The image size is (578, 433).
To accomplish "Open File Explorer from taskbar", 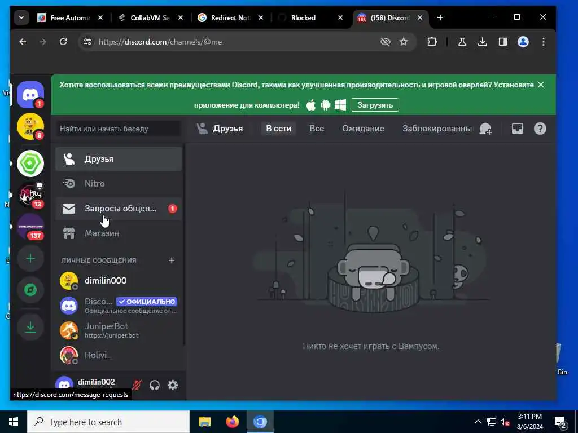I will point(204,422).
